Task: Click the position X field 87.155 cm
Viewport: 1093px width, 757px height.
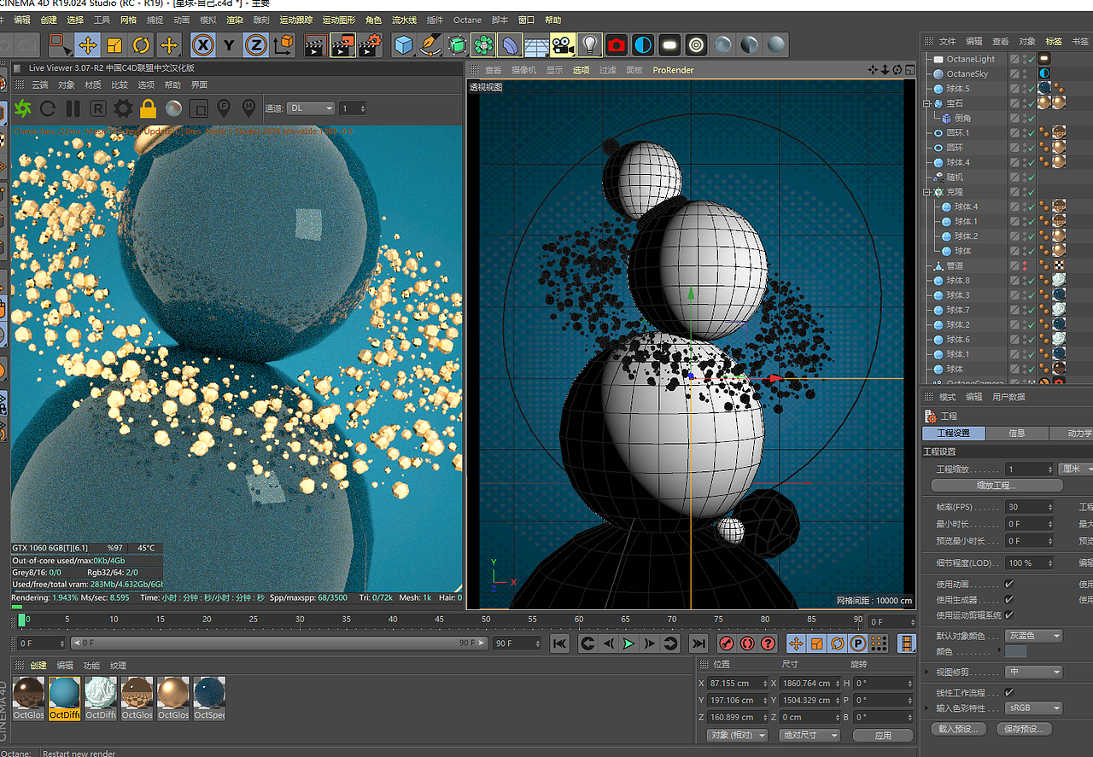Action: (x=737, y=684)
